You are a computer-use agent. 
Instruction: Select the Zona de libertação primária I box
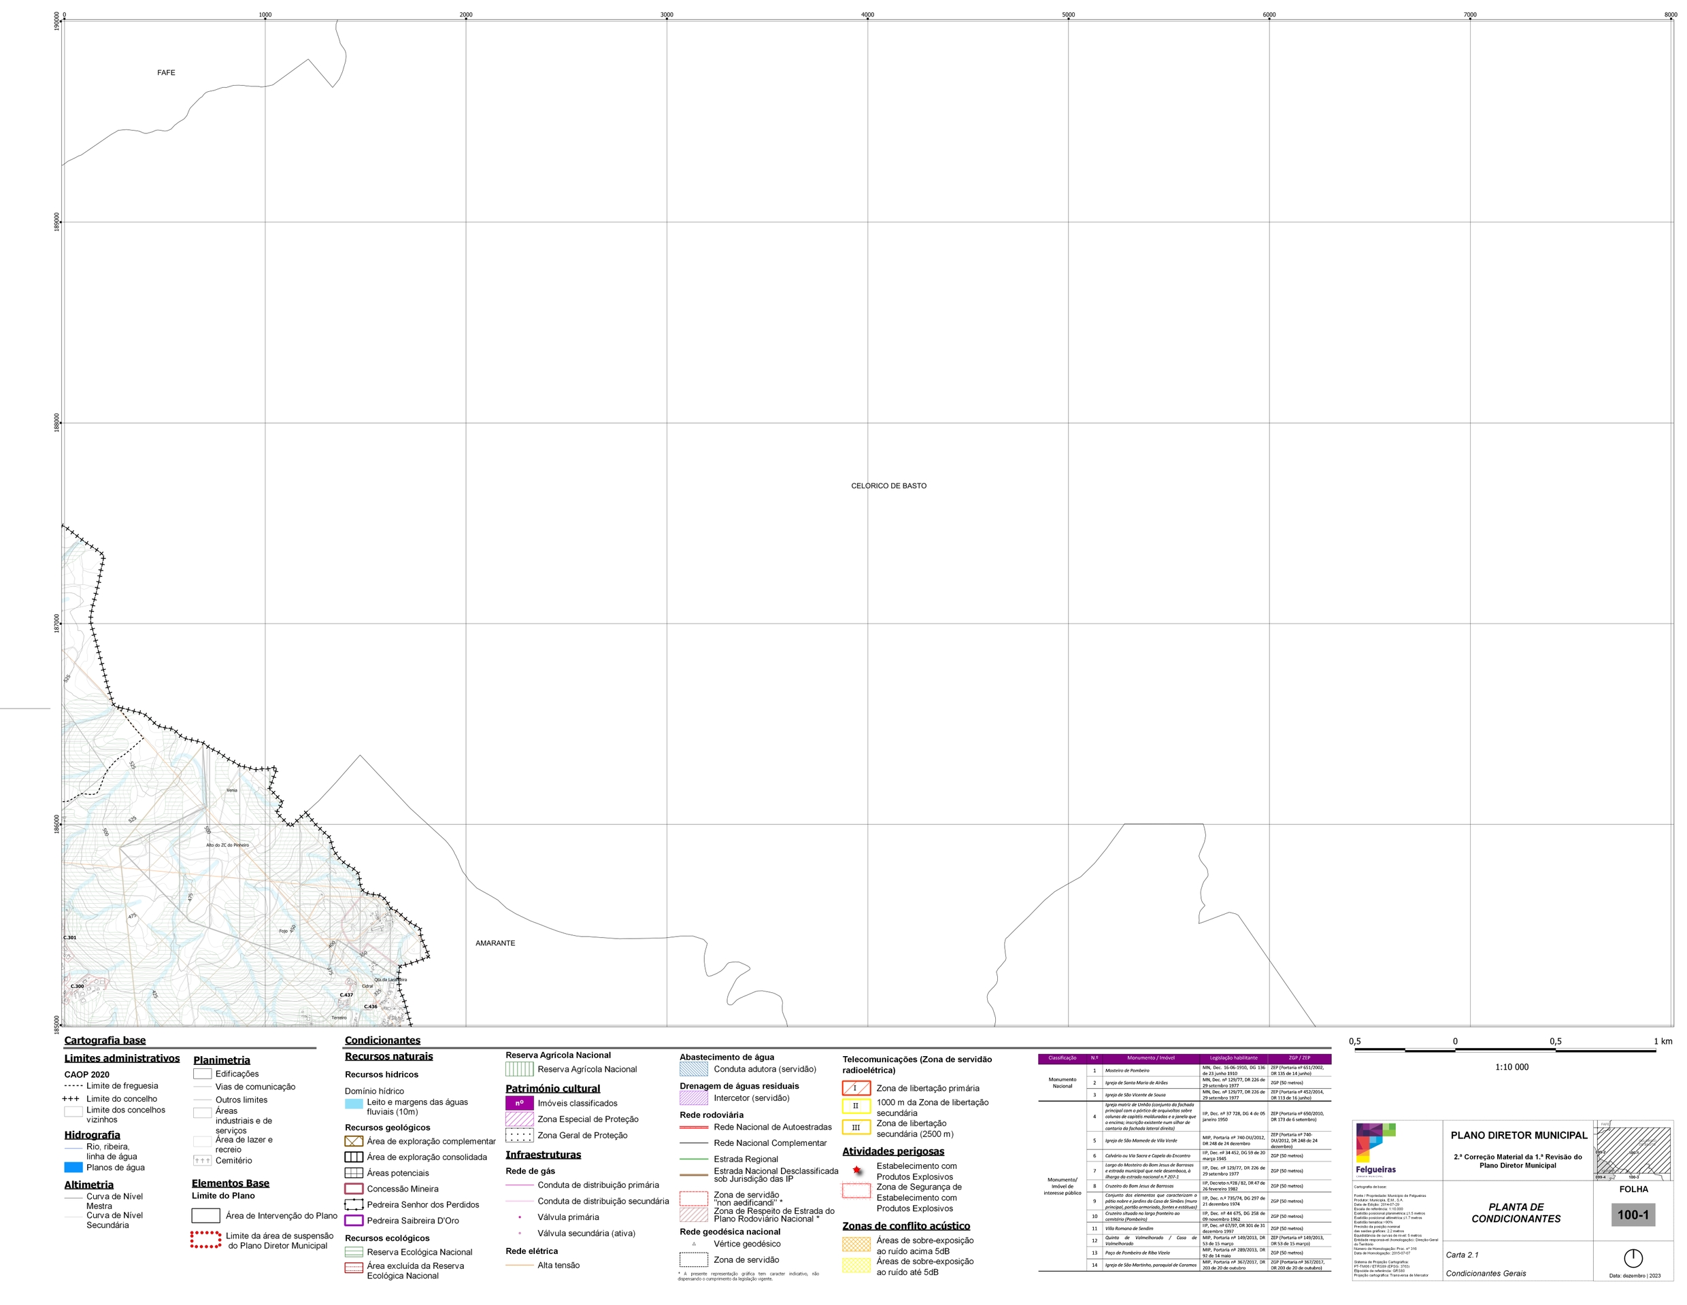856,1088
